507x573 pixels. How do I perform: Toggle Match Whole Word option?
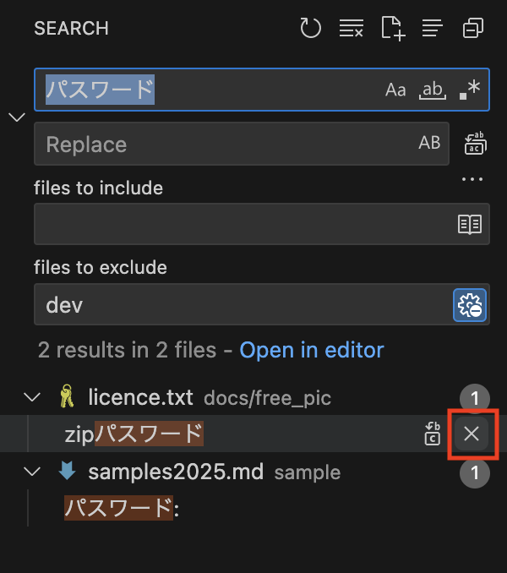[433, 90]
